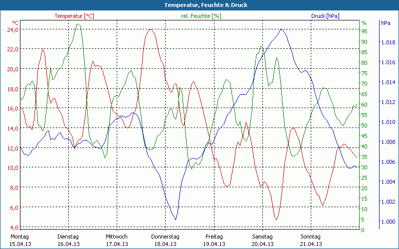Click the 'Freitag' day label

[x=214, y=237]
